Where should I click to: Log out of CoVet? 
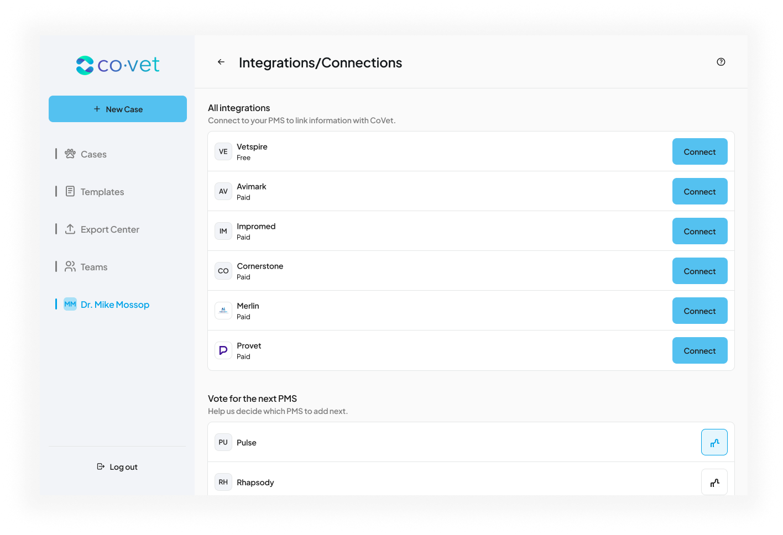tap(117, 467)
